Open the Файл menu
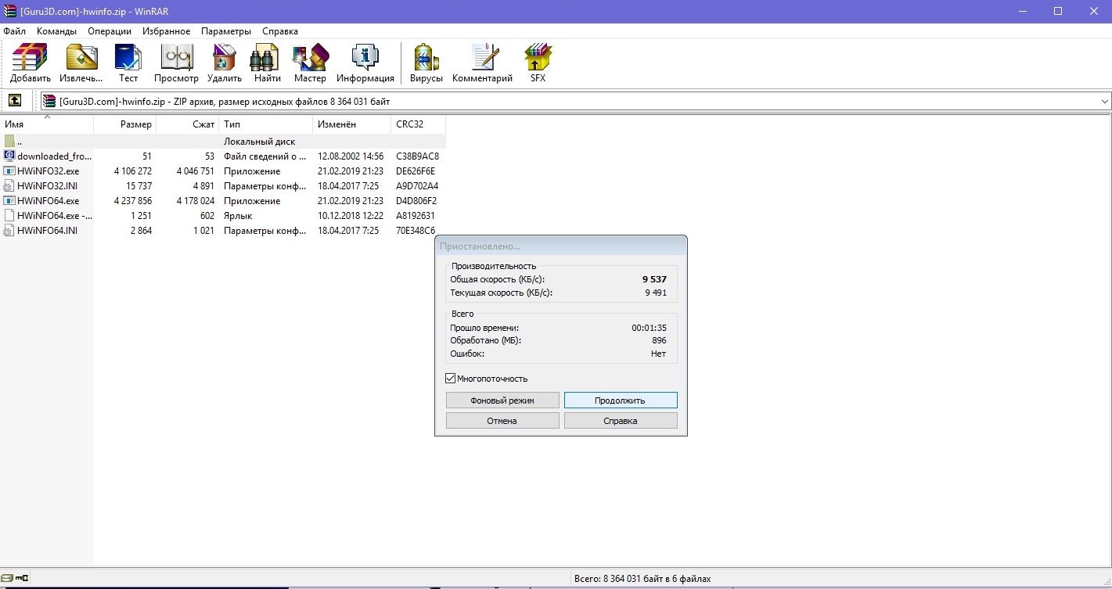1112x589 pixels. point(14,31)
